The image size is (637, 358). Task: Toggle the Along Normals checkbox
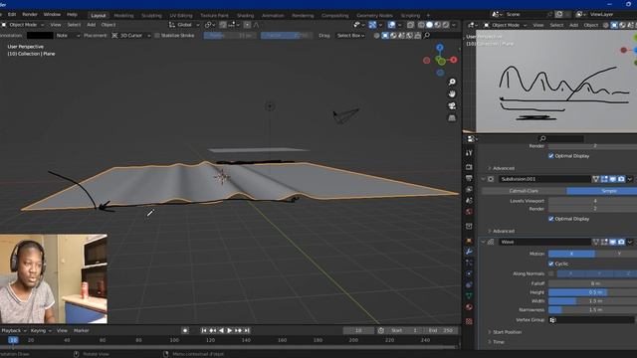pos(551,273)
